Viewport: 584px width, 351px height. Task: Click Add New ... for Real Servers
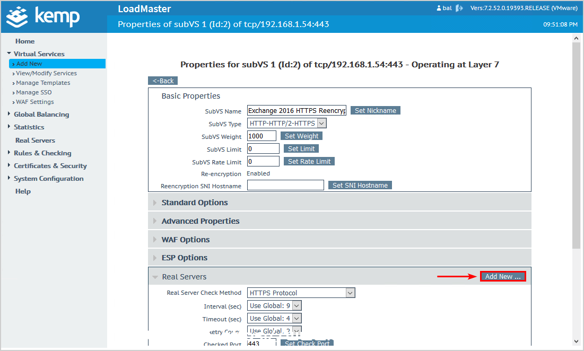click(x=503, y=276)
